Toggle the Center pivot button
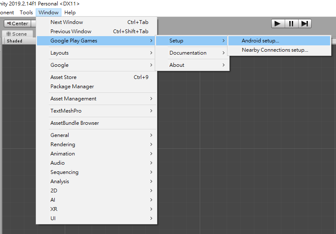The image size is (336, 234). [17, 24]
